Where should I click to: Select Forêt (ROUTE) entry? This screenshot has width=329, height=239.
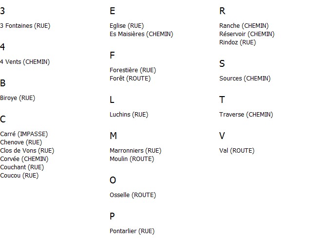point(130,79)
